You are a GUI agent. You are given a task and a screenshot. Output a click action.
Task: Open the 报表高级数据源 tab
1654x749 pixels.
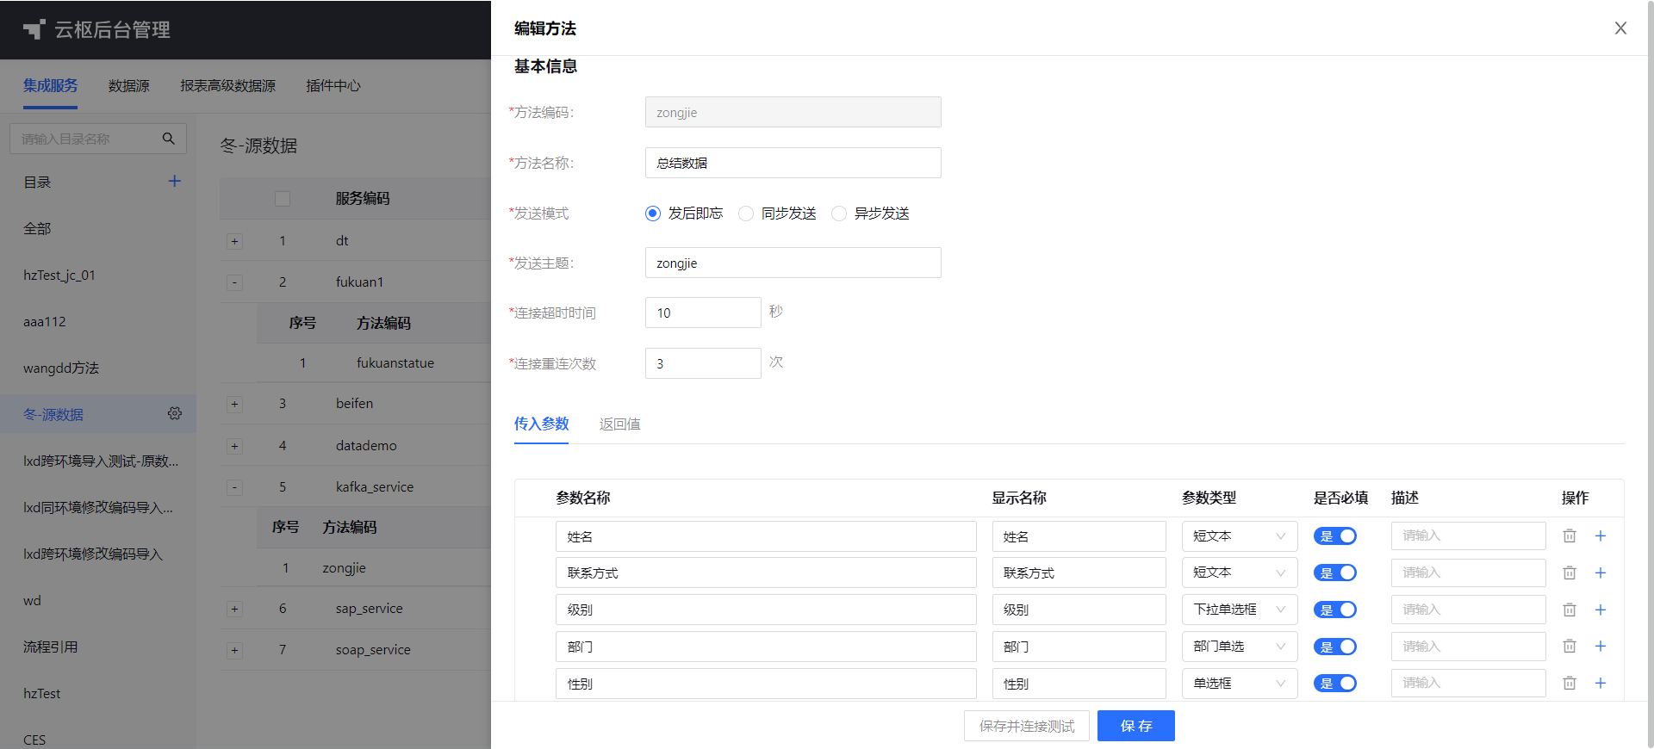pyautogui.click(x=228, y=86)
